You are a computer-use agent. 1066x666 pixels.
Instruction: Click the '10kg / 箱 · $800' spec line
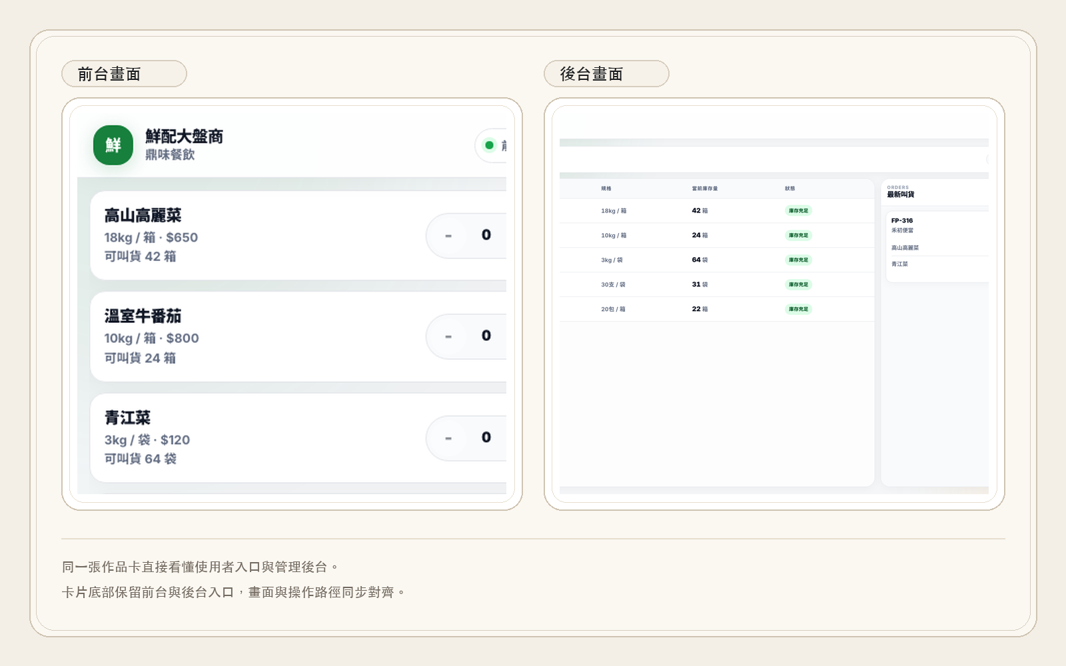151,338
